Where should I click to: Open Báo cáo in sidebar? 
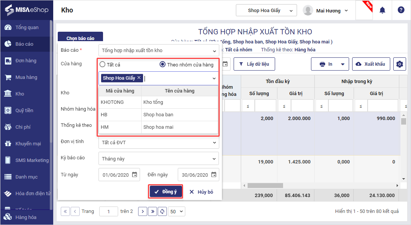25,44
